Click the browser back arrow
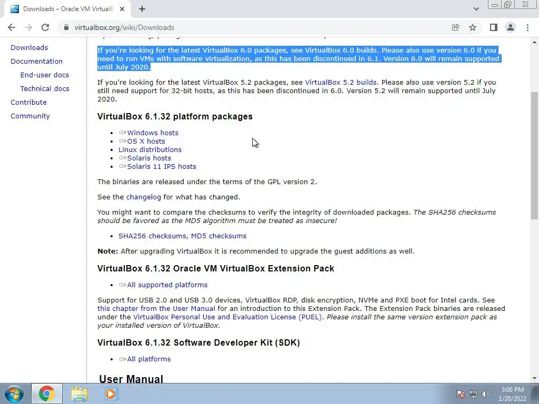Viewport: 539px width, 404px height. click(x=12, y=27)
